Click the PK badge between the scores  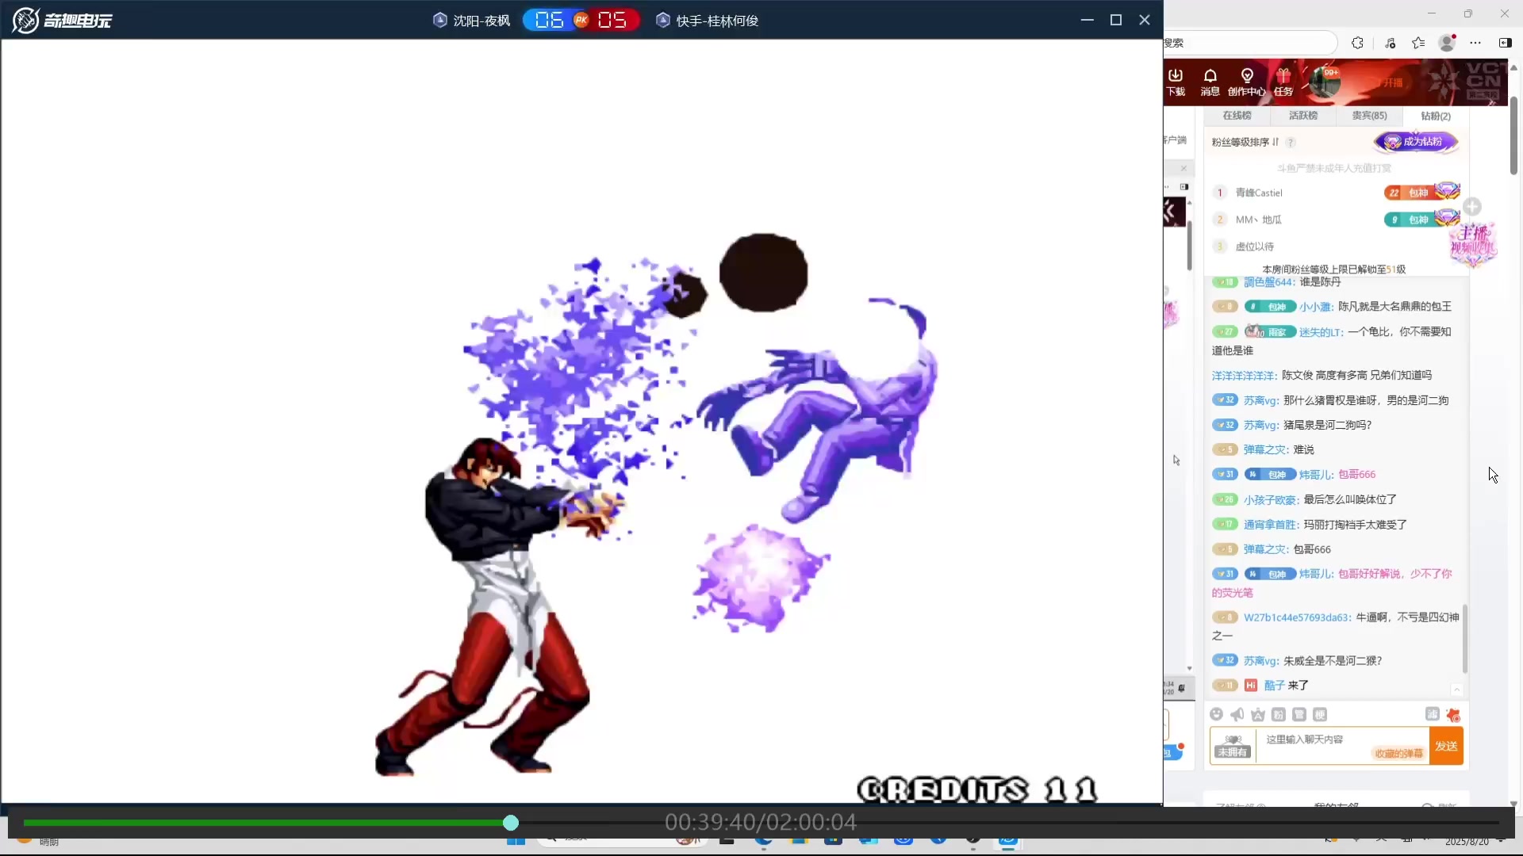click(x=581, y=20)
